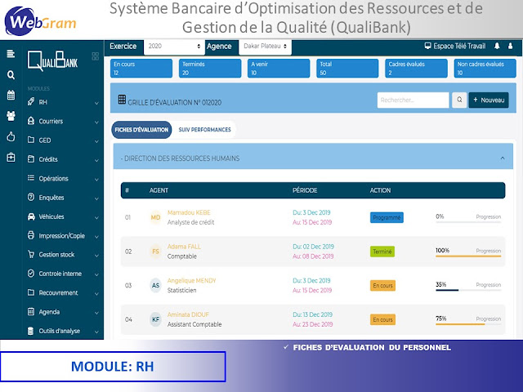The image size is (523, 392).
Task: Switch to the Suiv Performances tab
Action: click(204, 130)
